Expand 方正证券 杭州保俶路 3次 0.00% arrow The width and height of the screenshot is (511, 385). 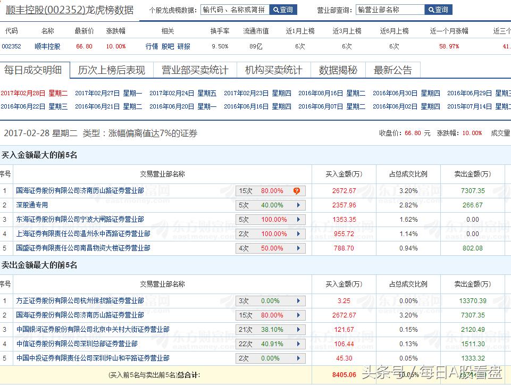298,301
